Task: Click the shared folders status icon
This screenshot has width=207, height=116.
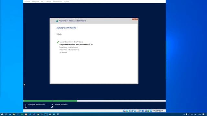Action: pos(138,111)
